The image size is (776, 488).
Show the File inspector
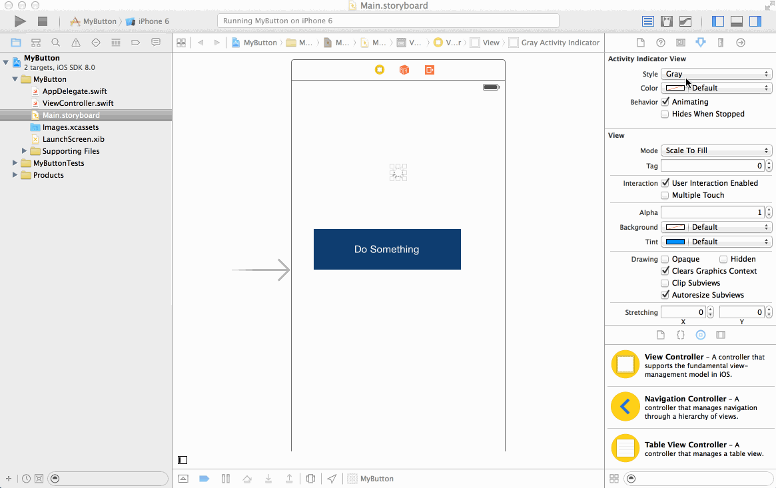(640, 43)
